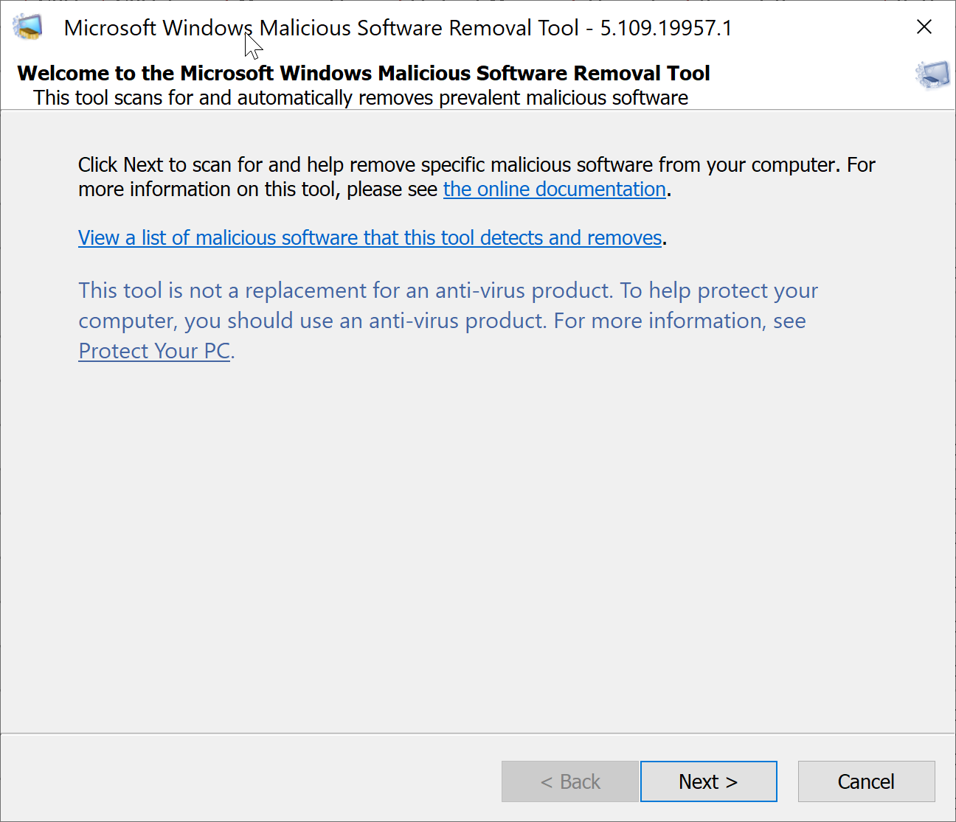View list of malicious software the tool detects
Image resolution: width=956 pixels, height=822 pixels.
coord(370,238)
